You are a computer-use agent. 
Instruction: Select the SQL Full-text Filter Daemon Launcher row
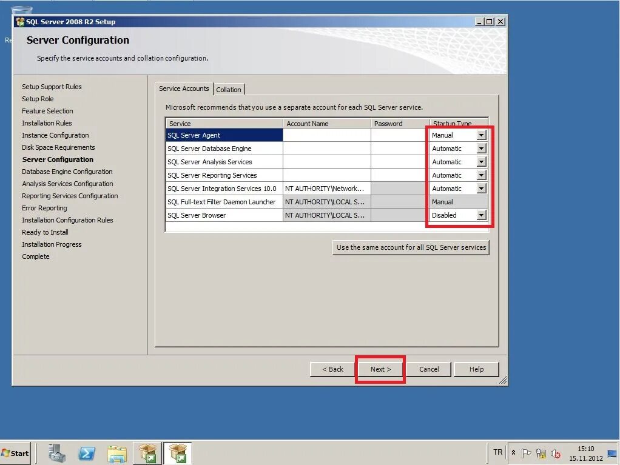(x=224, y=202)
